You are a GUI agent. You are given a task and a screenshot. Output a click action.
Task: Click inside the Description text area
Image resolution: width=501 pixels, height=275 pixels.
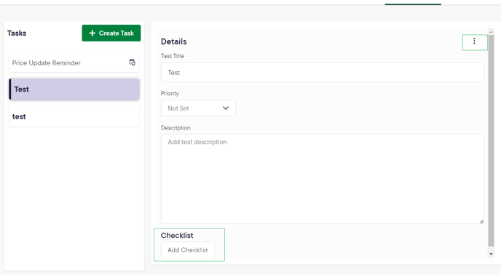click(323, 179)
